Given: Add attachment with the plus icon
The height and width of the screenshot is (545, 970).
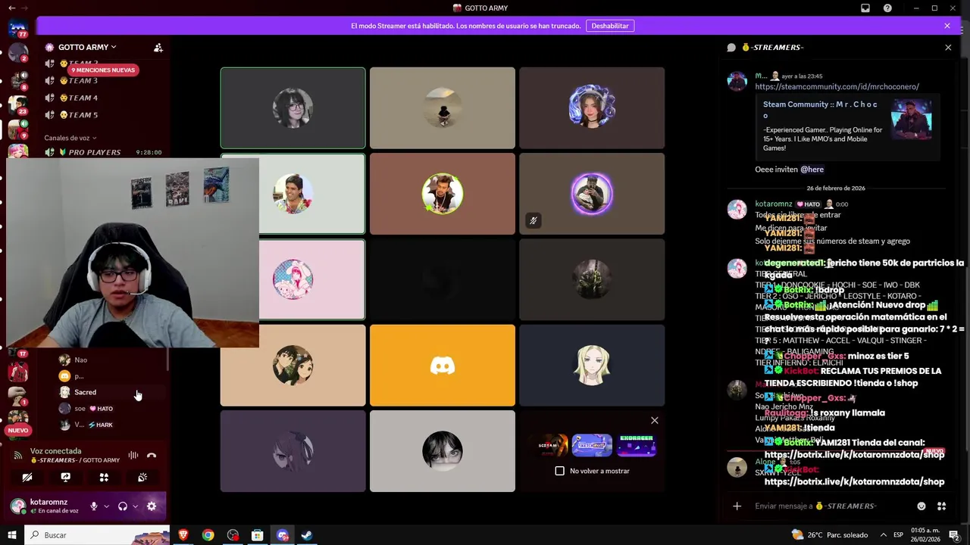Looking at the screenshot, I should coord(737,506).
